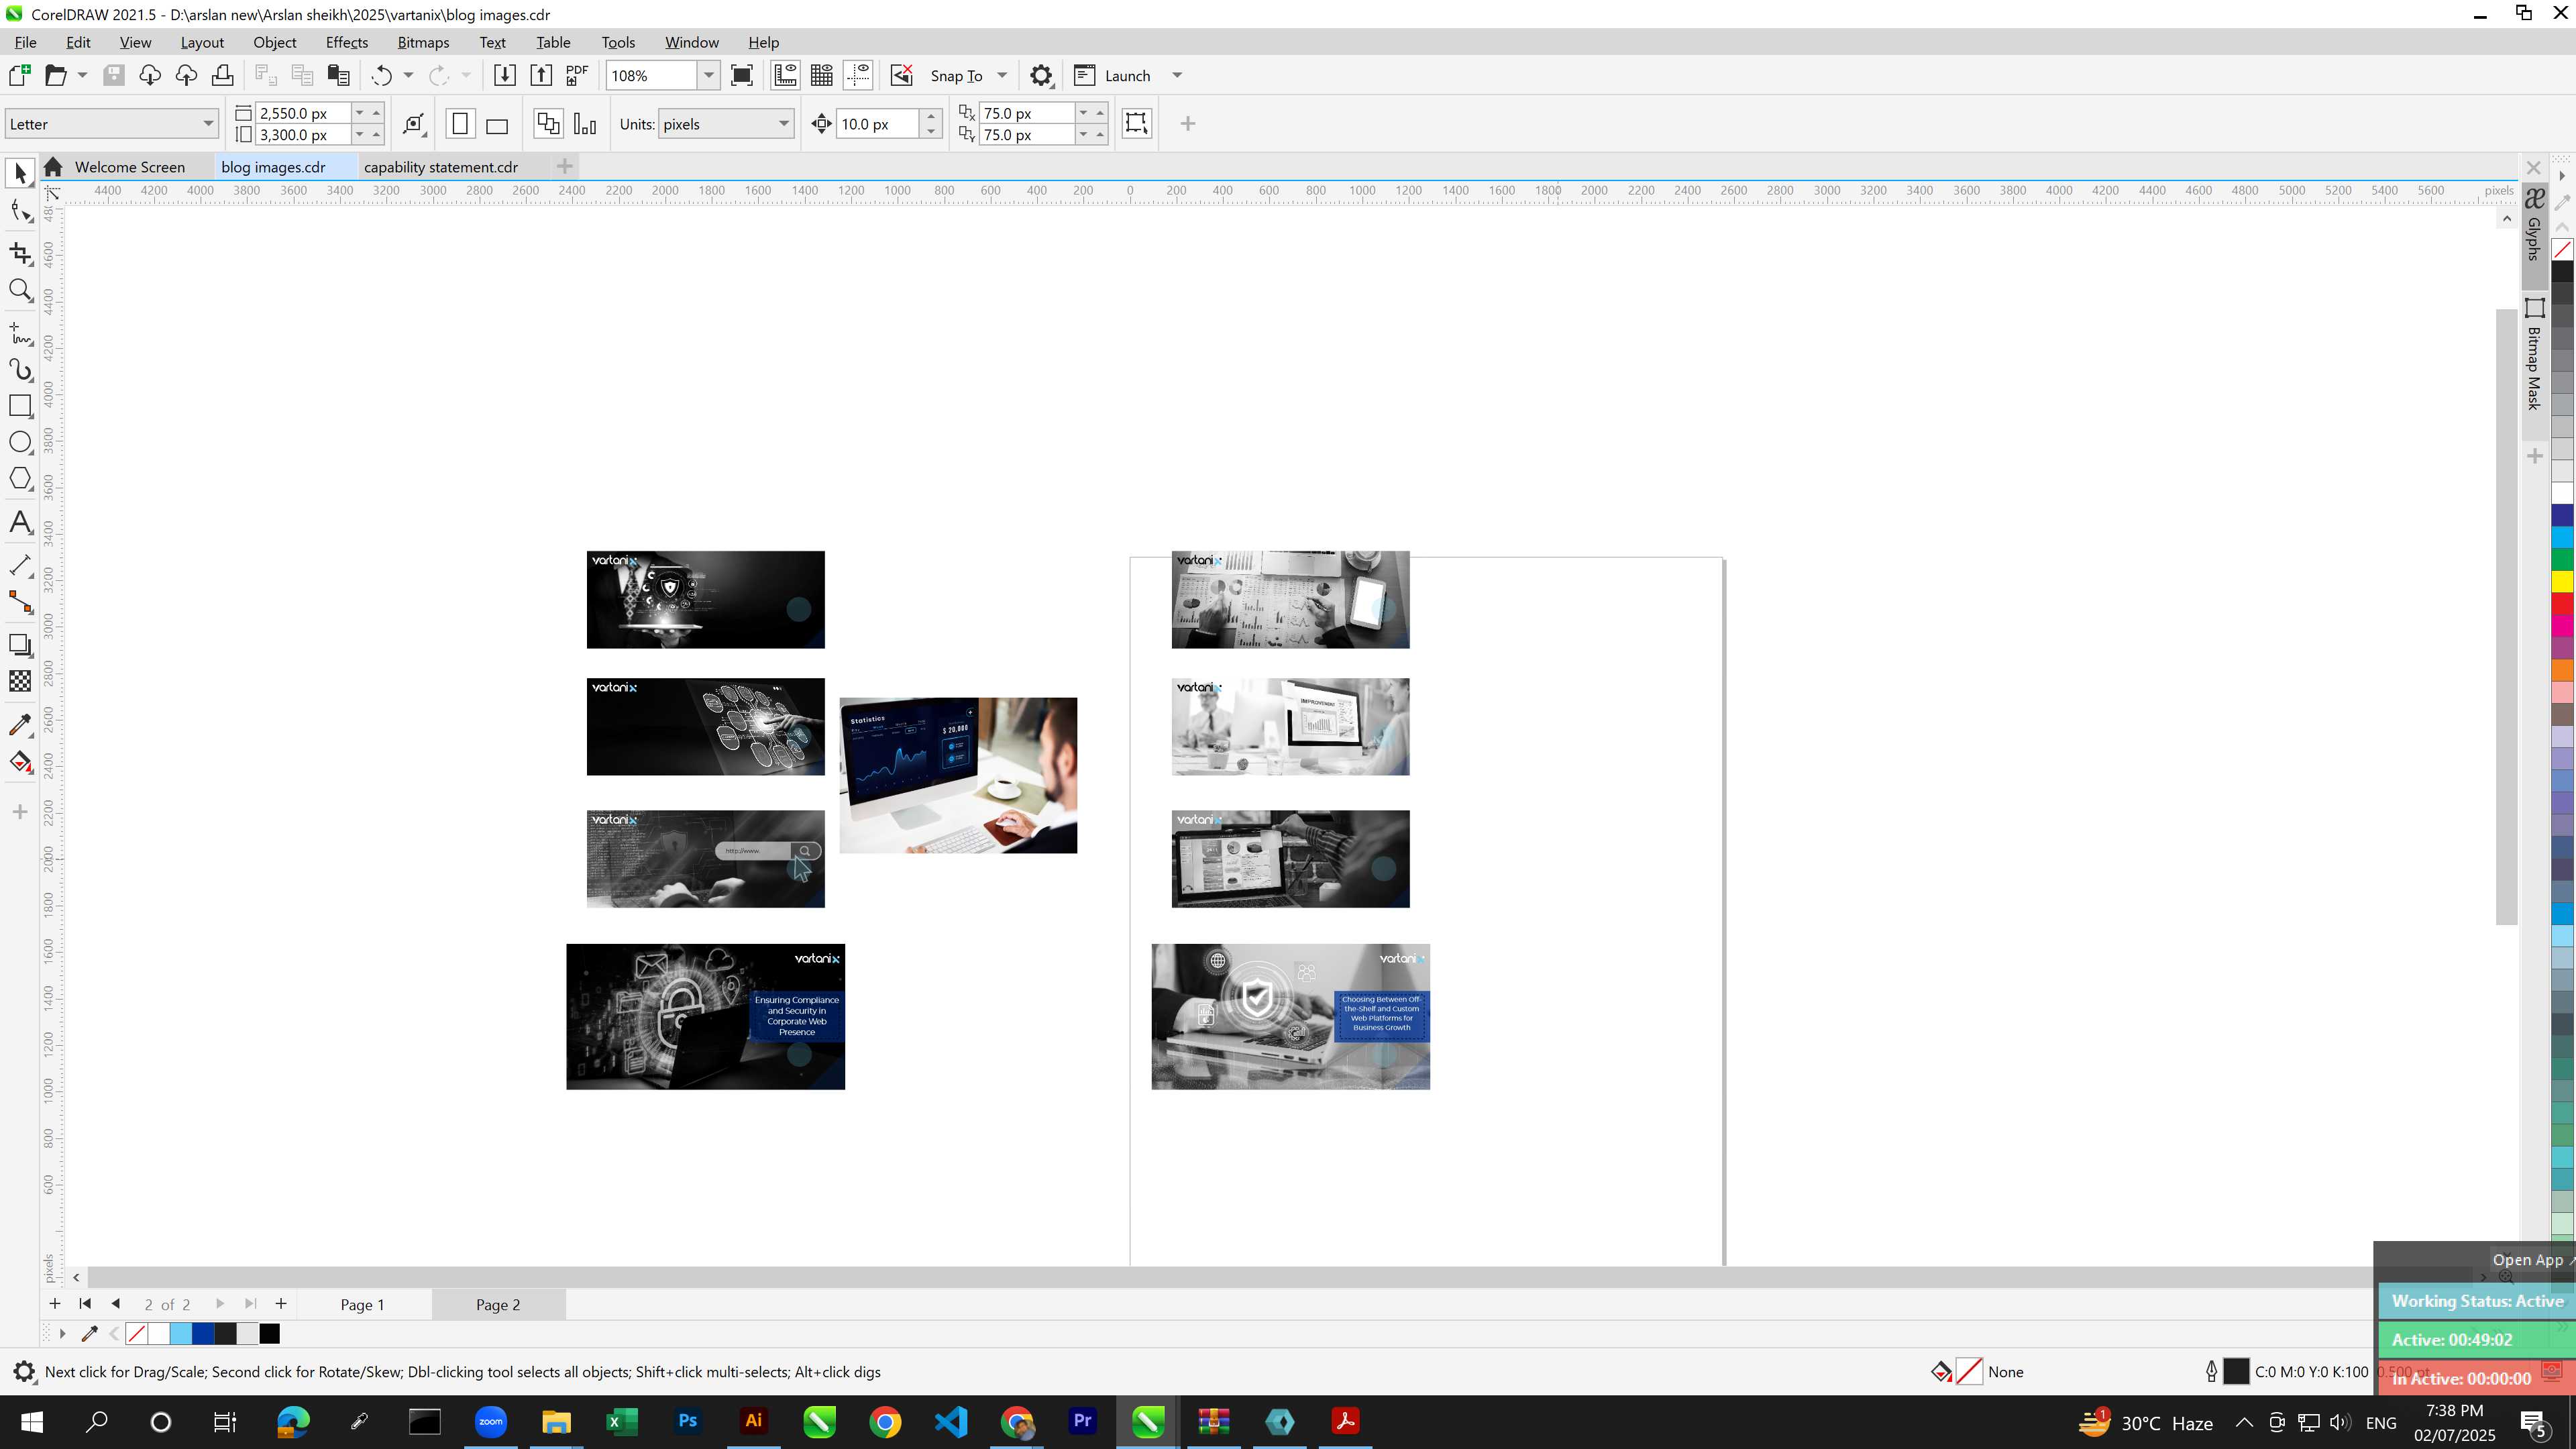Select the Pick tool
This screenshot has height=1449, width=2576.
click(20, 173)
